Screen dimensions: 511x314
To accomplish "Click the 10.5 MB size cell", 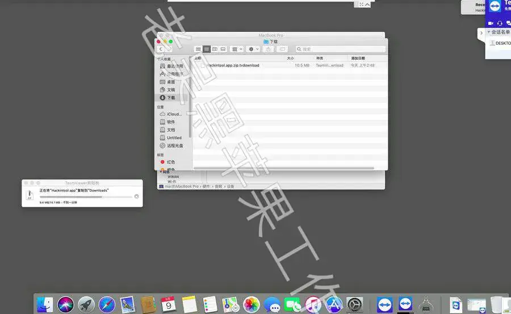I will [x=302, y=65].
